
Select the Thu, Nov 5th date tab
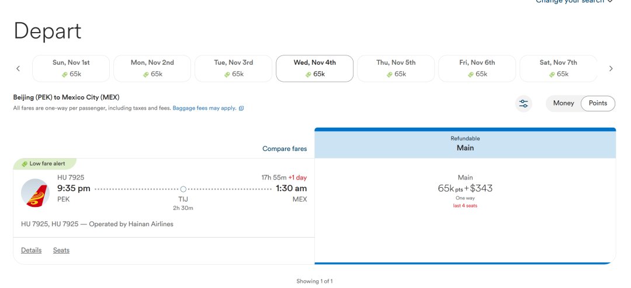pyautogui.click(x=396, y=68)
